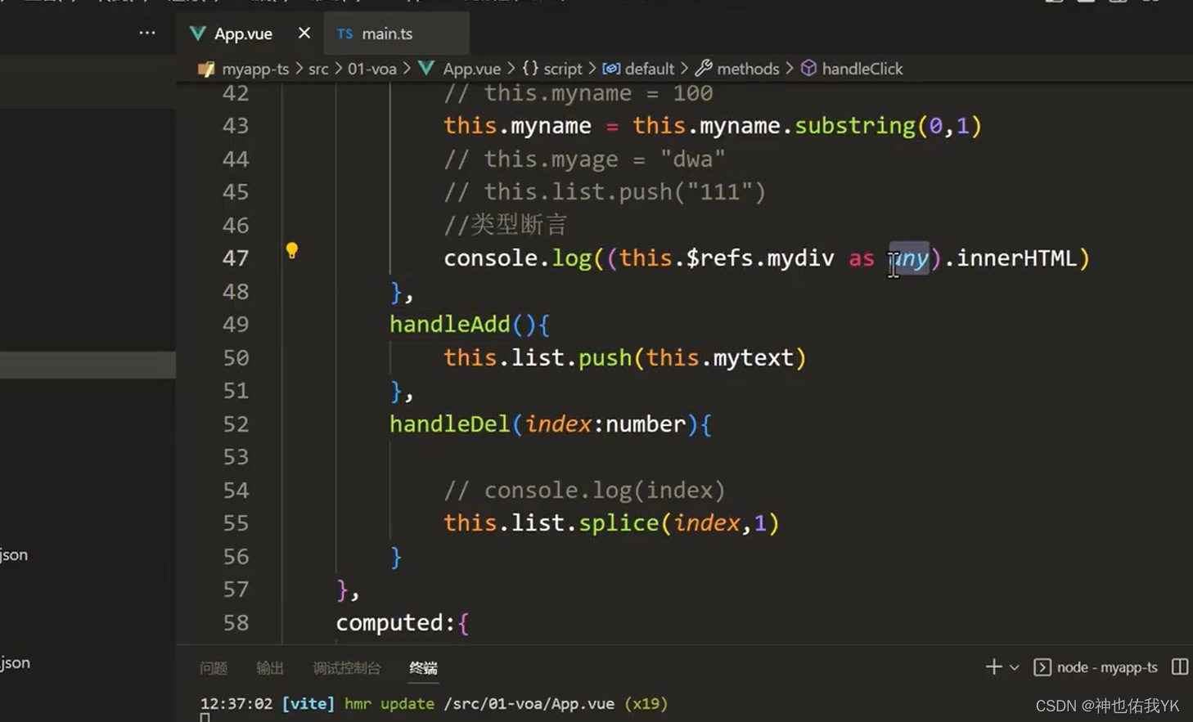Click the cube icon before handleClick

[808, 68]
